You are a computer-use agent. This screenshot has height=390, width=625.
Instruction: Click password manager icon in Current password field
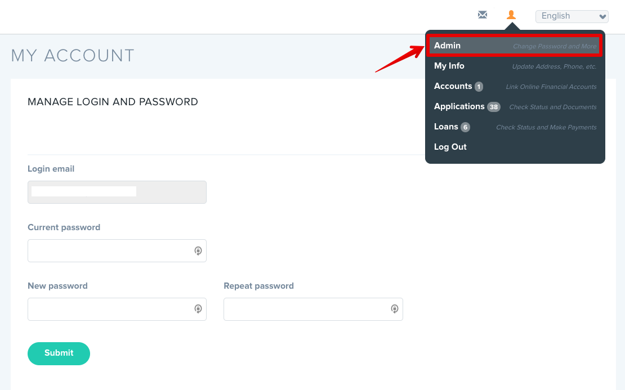(198, 250)
